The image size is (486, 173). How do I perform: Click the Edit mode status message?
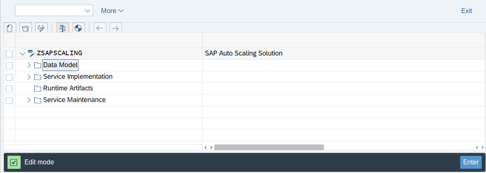39,162
